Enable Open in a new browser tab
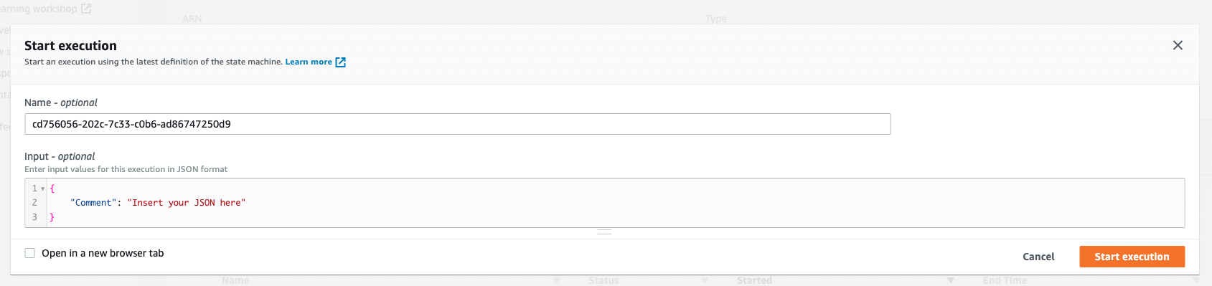Image resolution: width=1212 pixels, height=286 pixels. [x=30, y=253]
